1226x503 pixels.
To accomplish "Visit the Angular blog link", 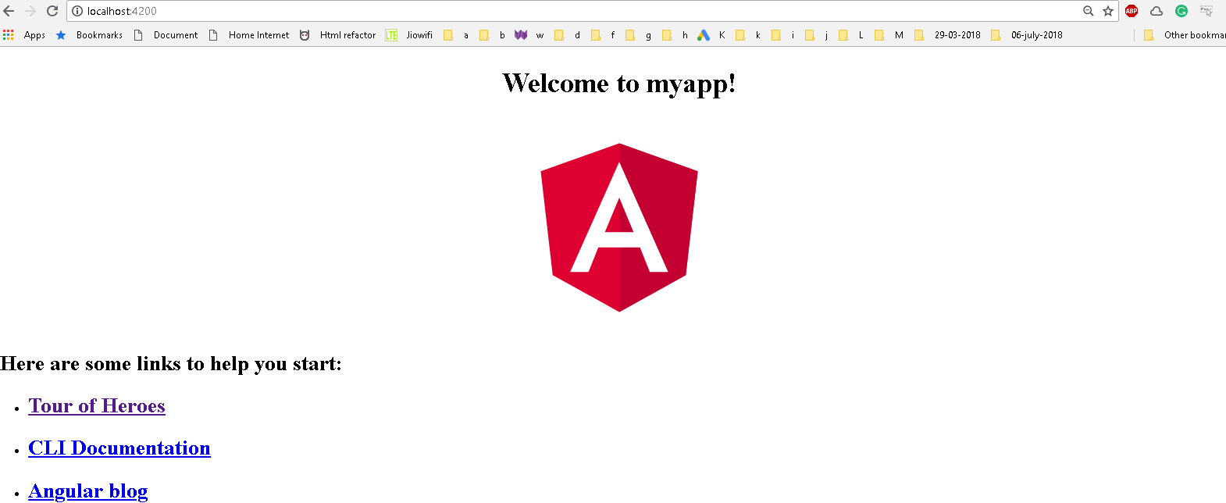I will pos(88,491).
